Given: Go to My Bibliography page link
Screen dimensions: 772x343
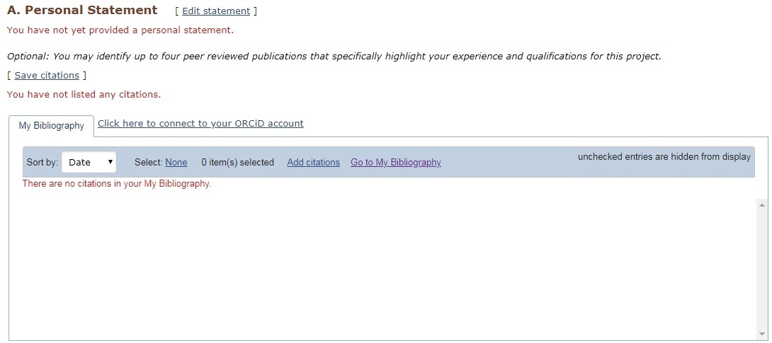Looking at the screenshot, I should tap(395, 163).
